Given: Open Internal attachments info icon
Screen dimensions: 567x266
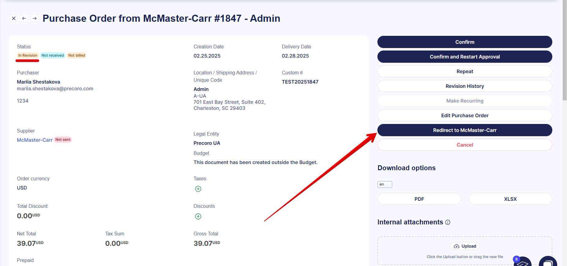Looking at the screenshot, I should tap(448, 222).
